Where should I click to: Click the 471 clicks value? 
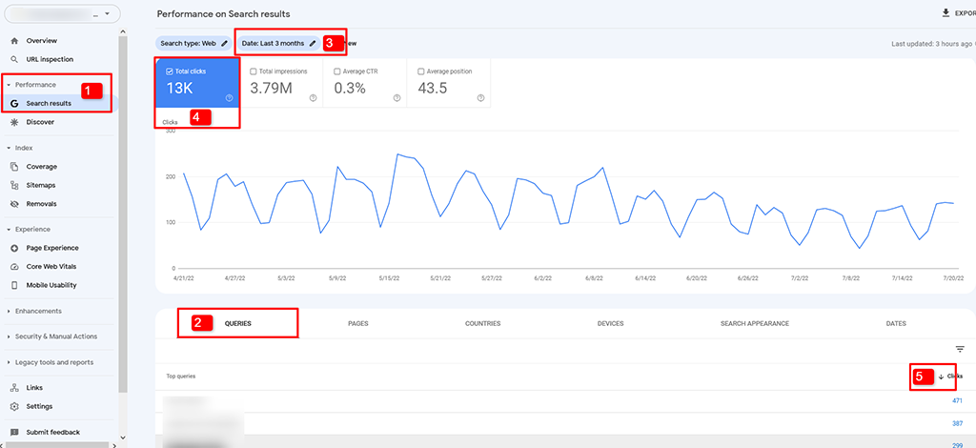pyautogui.click(x=957, y=400)
